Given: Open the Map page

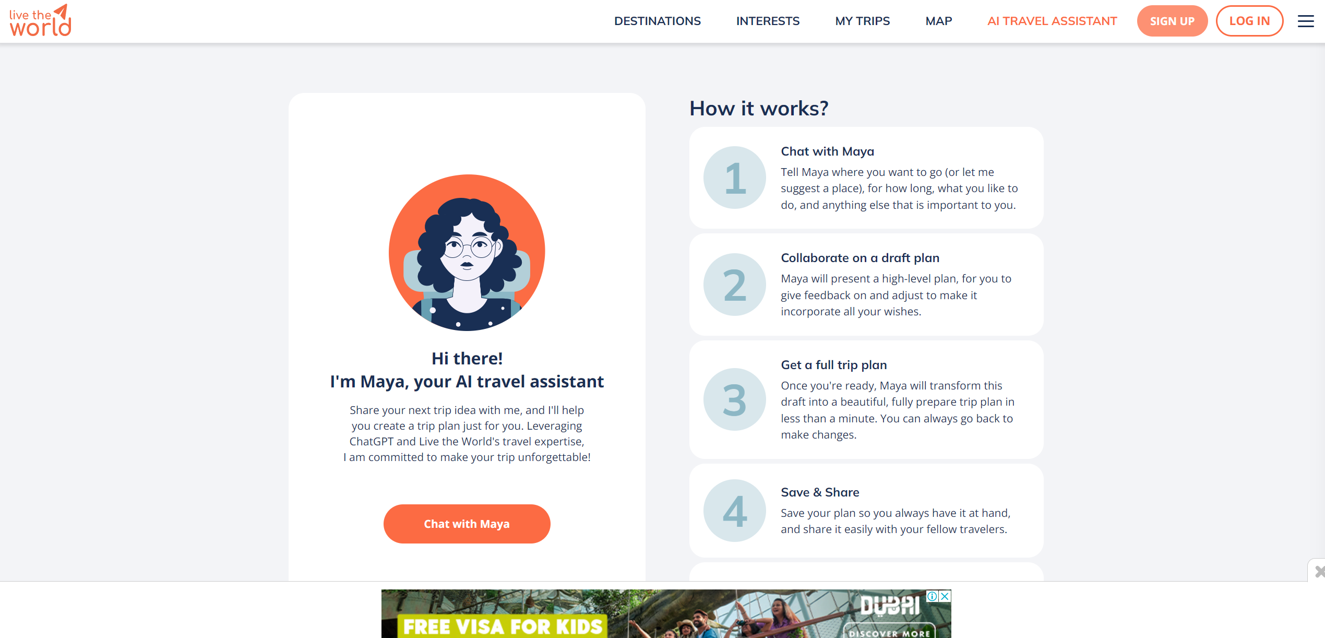Looking at the screenshot, I should click(x=938, y=21).
